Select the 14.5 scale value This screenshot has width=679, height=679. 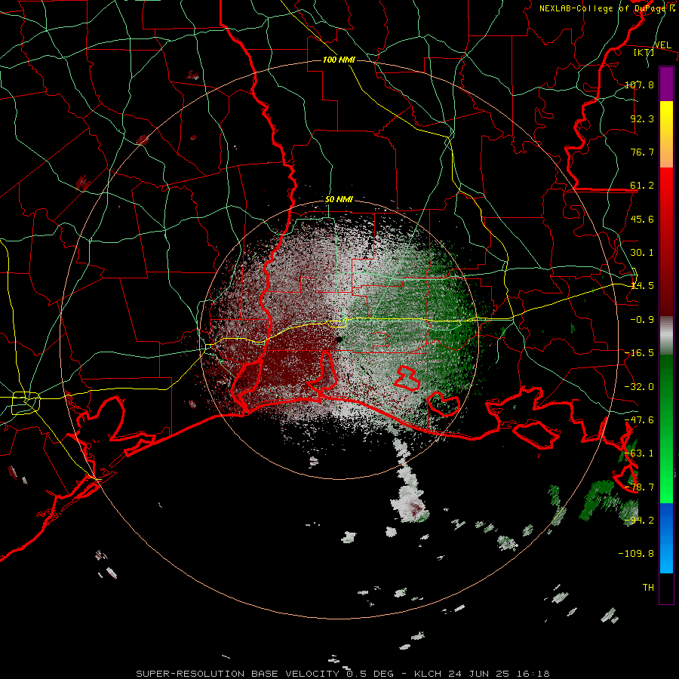point(642,286)
